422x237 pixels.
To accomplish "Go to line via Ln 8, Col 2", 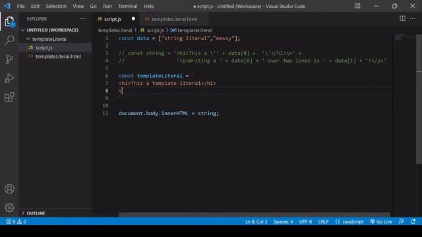I will (256, 222).
